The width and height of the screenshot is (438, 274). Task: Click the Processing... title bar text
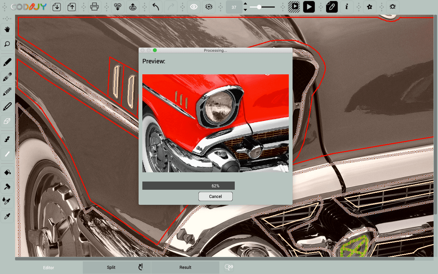click(x=215, y=50)
